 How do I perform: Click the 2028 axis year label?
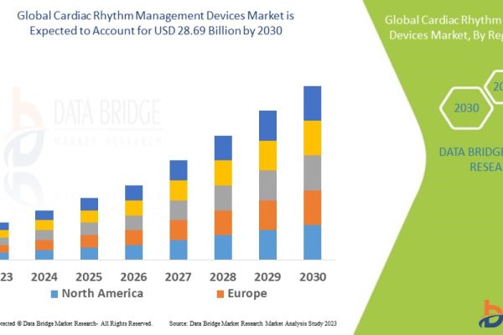223,277
